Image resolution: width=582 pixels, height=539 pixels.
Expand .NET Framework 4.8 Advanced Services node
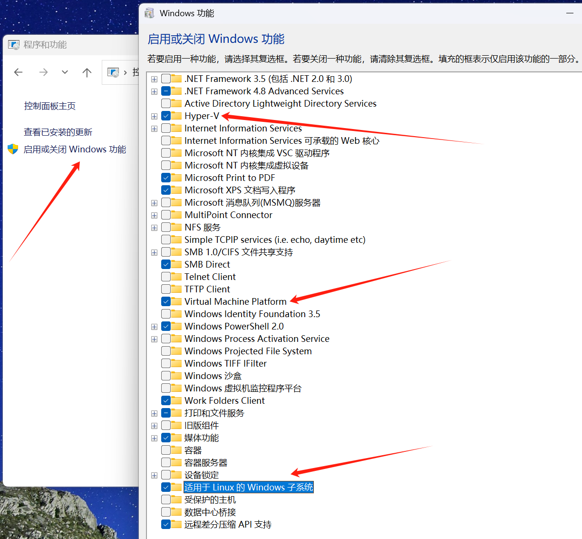(154, 91)
